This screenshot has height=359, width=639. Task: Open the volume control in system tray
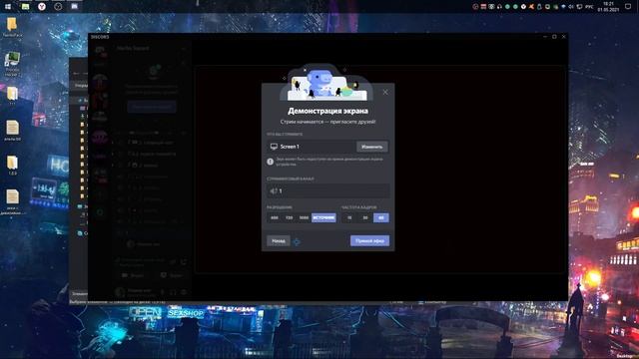click(571, 7)
